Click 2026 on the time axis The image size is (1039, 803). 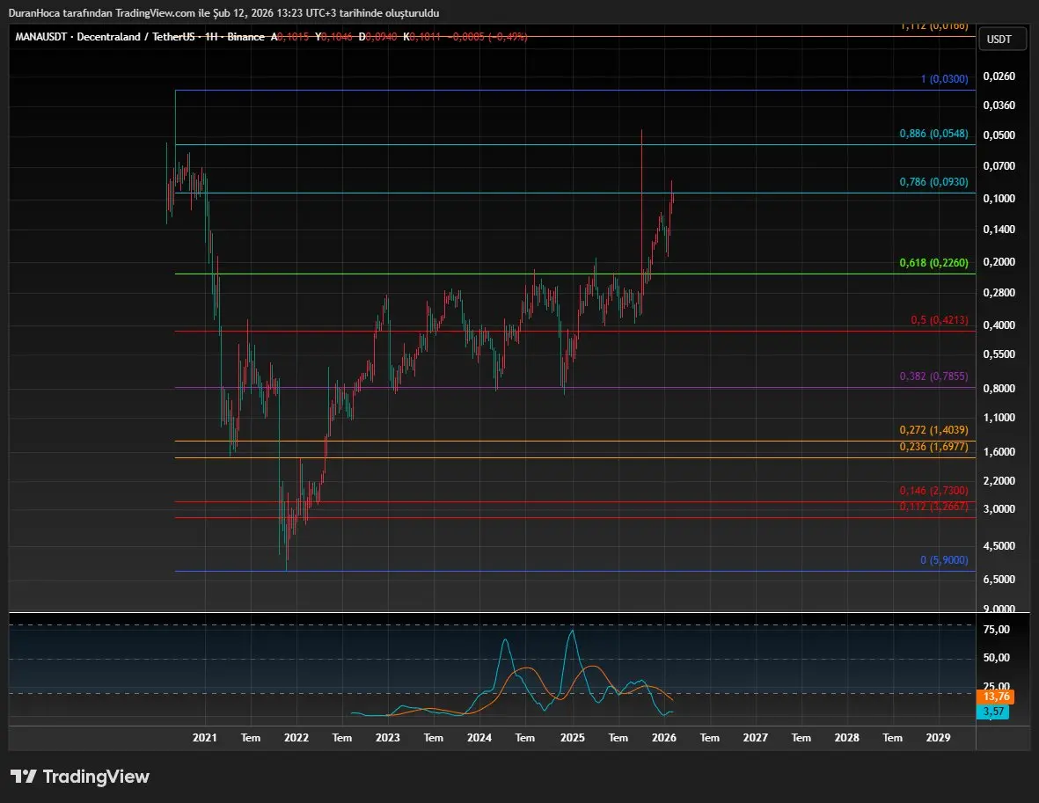click(664, 737)
